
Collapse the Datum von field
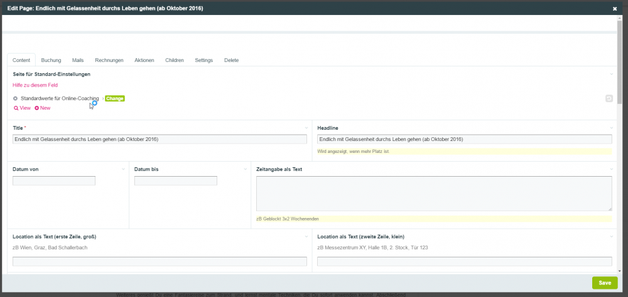click(124, 169)
